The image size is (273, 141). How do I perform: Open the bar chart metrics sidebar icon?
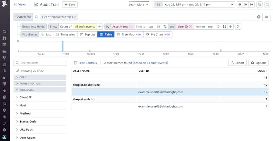coord(5,51)
